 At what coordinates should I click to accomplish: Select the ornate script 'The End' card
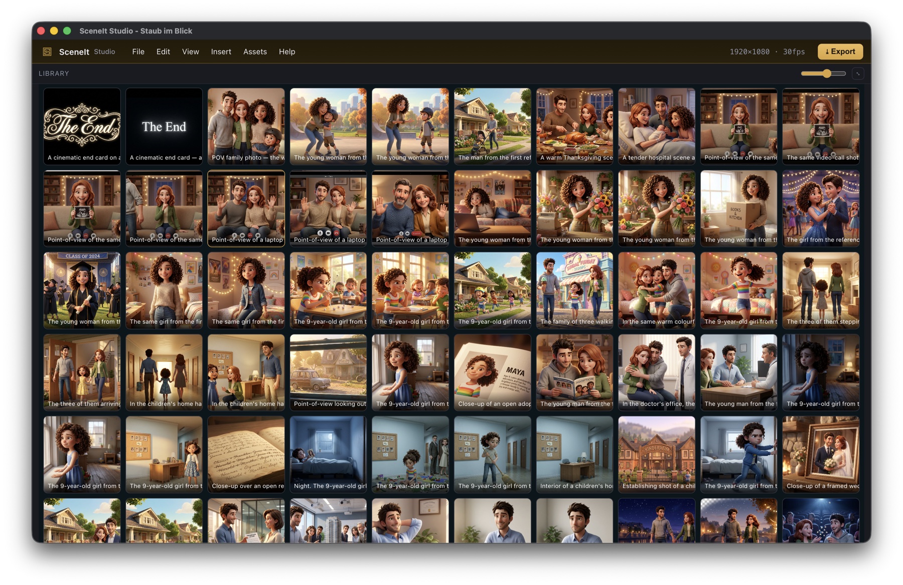point(82,126)
